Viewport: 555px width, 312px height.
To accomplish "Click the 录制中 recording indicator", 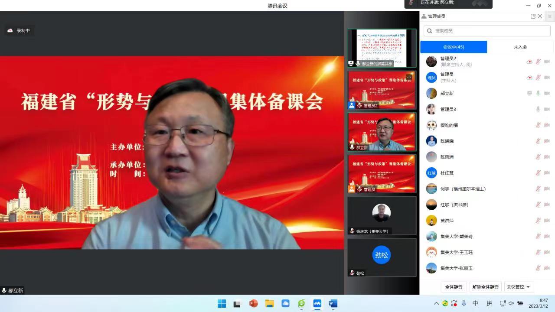I will 19,30.
